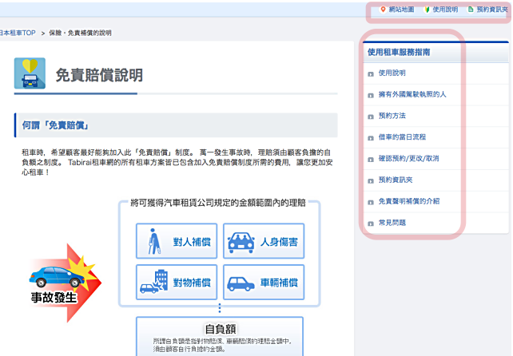
Task: Click the 預約資訊夾 document icon in top bar
Action: (470, 10)
